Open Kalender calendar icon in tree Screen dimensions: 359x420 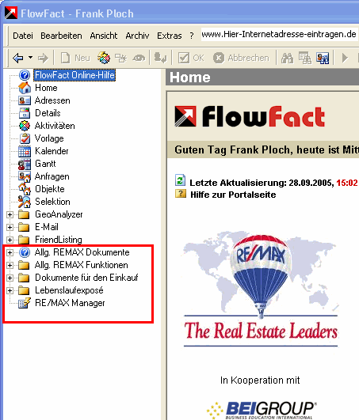[25, 151]
